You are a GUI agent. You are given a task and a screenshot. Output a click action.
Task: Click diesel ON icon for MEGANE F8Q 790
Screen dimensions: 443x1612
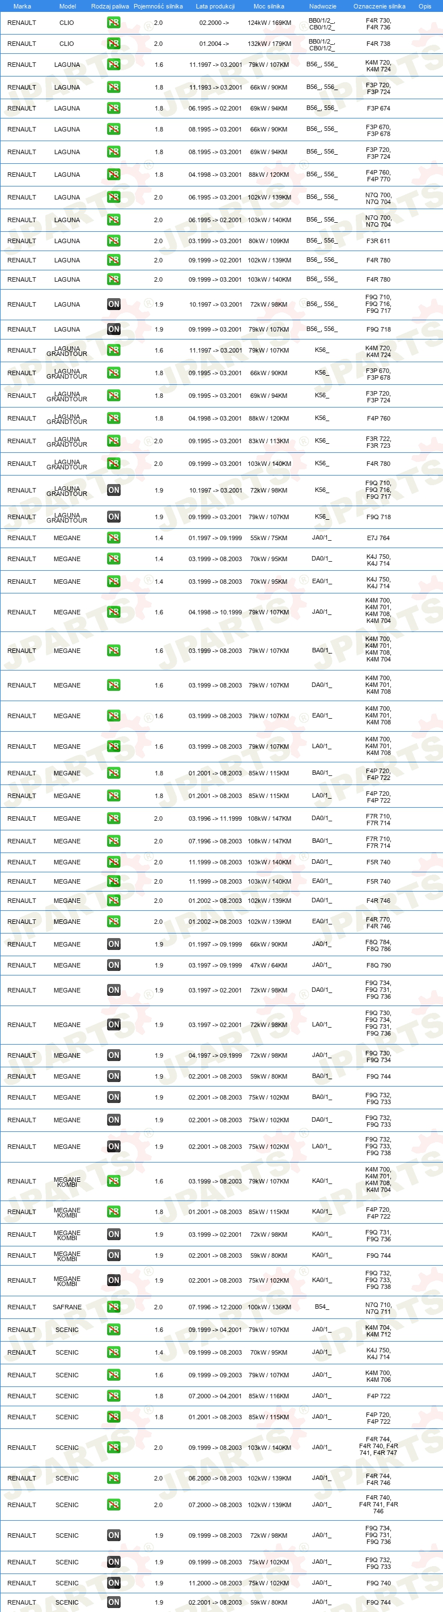(113, 966)
